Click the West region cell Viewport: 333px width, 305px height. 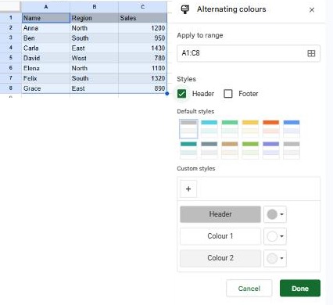[94, 58]
